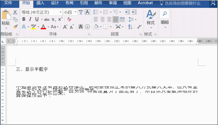
Task: Toggle character shading A button
Action: (81, 26)
